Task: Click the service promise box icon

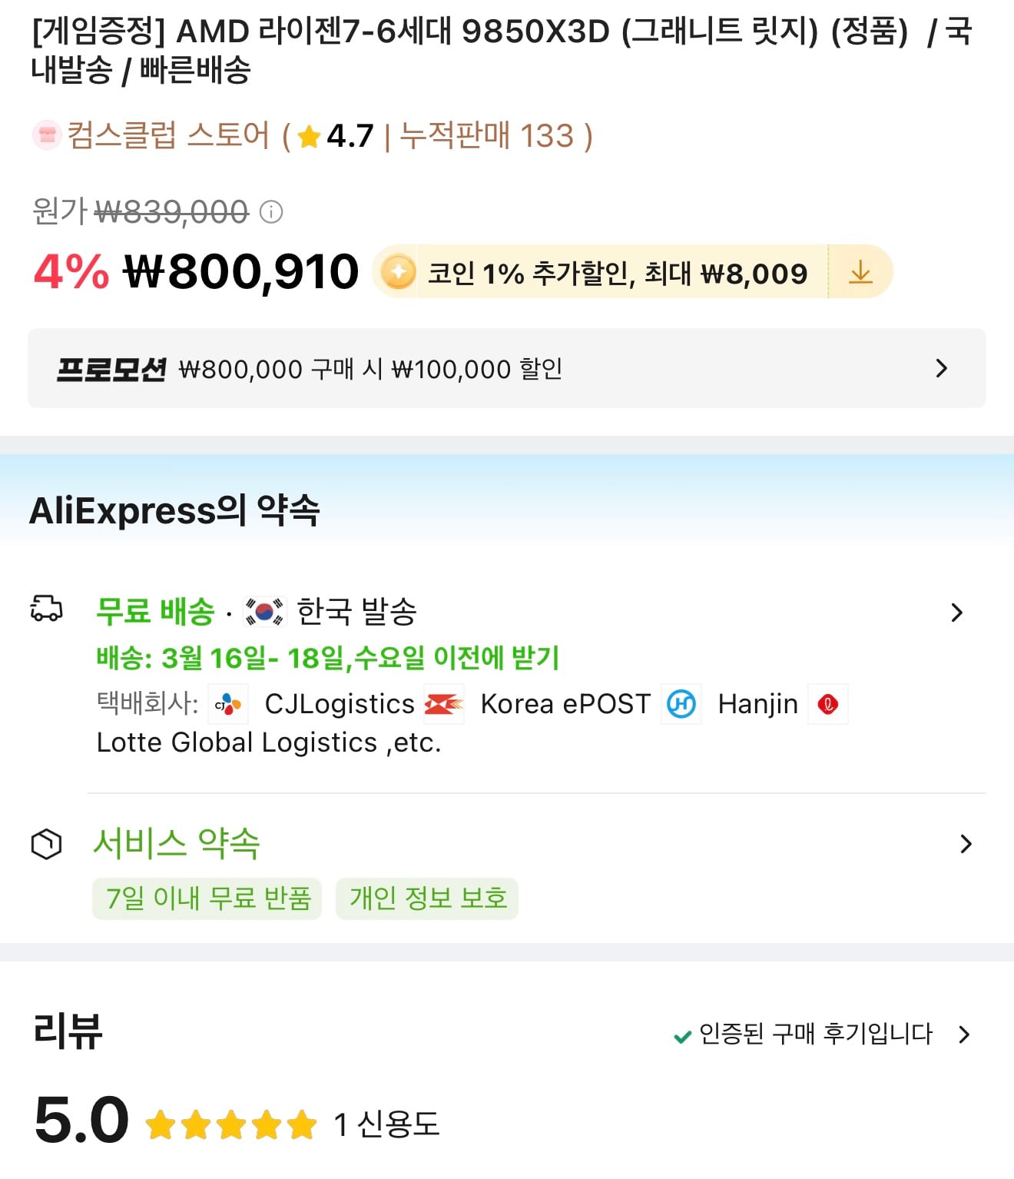Action: pyautogui.click(x=46, y=844)
